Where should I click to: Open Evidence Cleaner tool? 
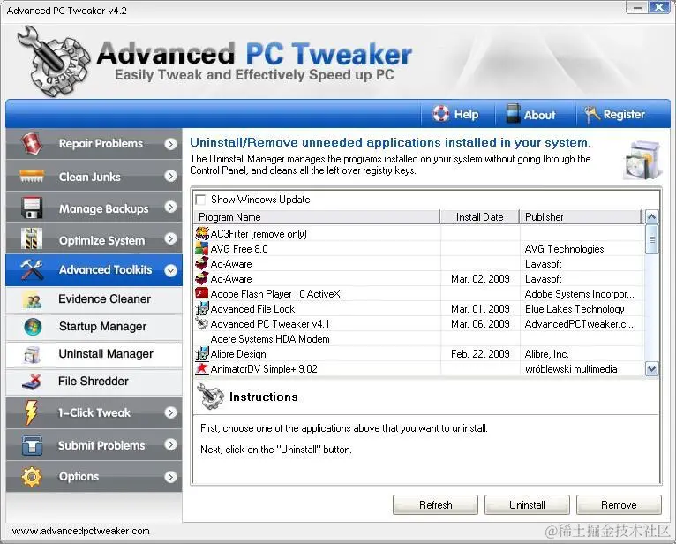[x=94, y=299]
